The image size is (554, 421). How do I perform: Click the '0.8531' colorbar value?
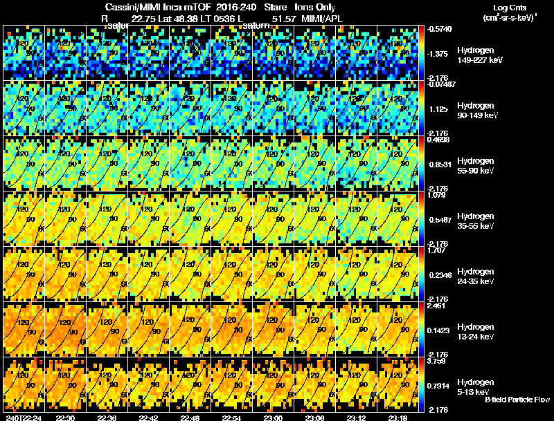click(x=440, y=165)
